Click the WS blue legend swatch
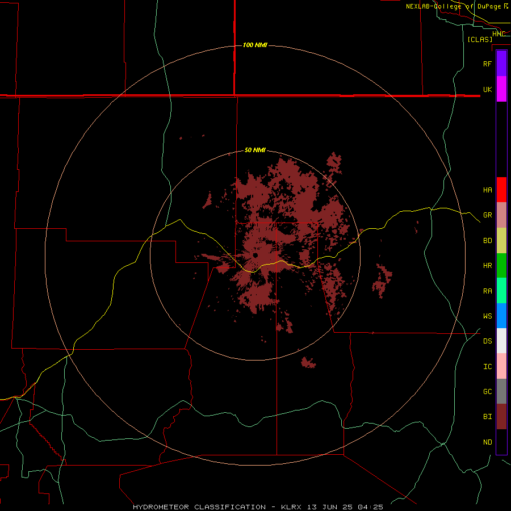511x511 pixels. click(x=501, y=316)
